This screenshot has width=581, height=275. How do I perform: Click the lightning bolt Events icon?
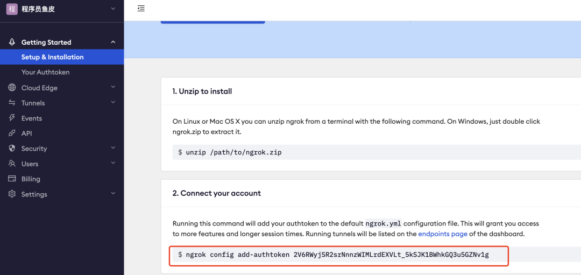coord(12,118)
